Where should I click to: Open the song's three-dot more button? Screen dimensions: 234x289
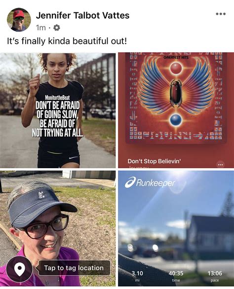220,164
